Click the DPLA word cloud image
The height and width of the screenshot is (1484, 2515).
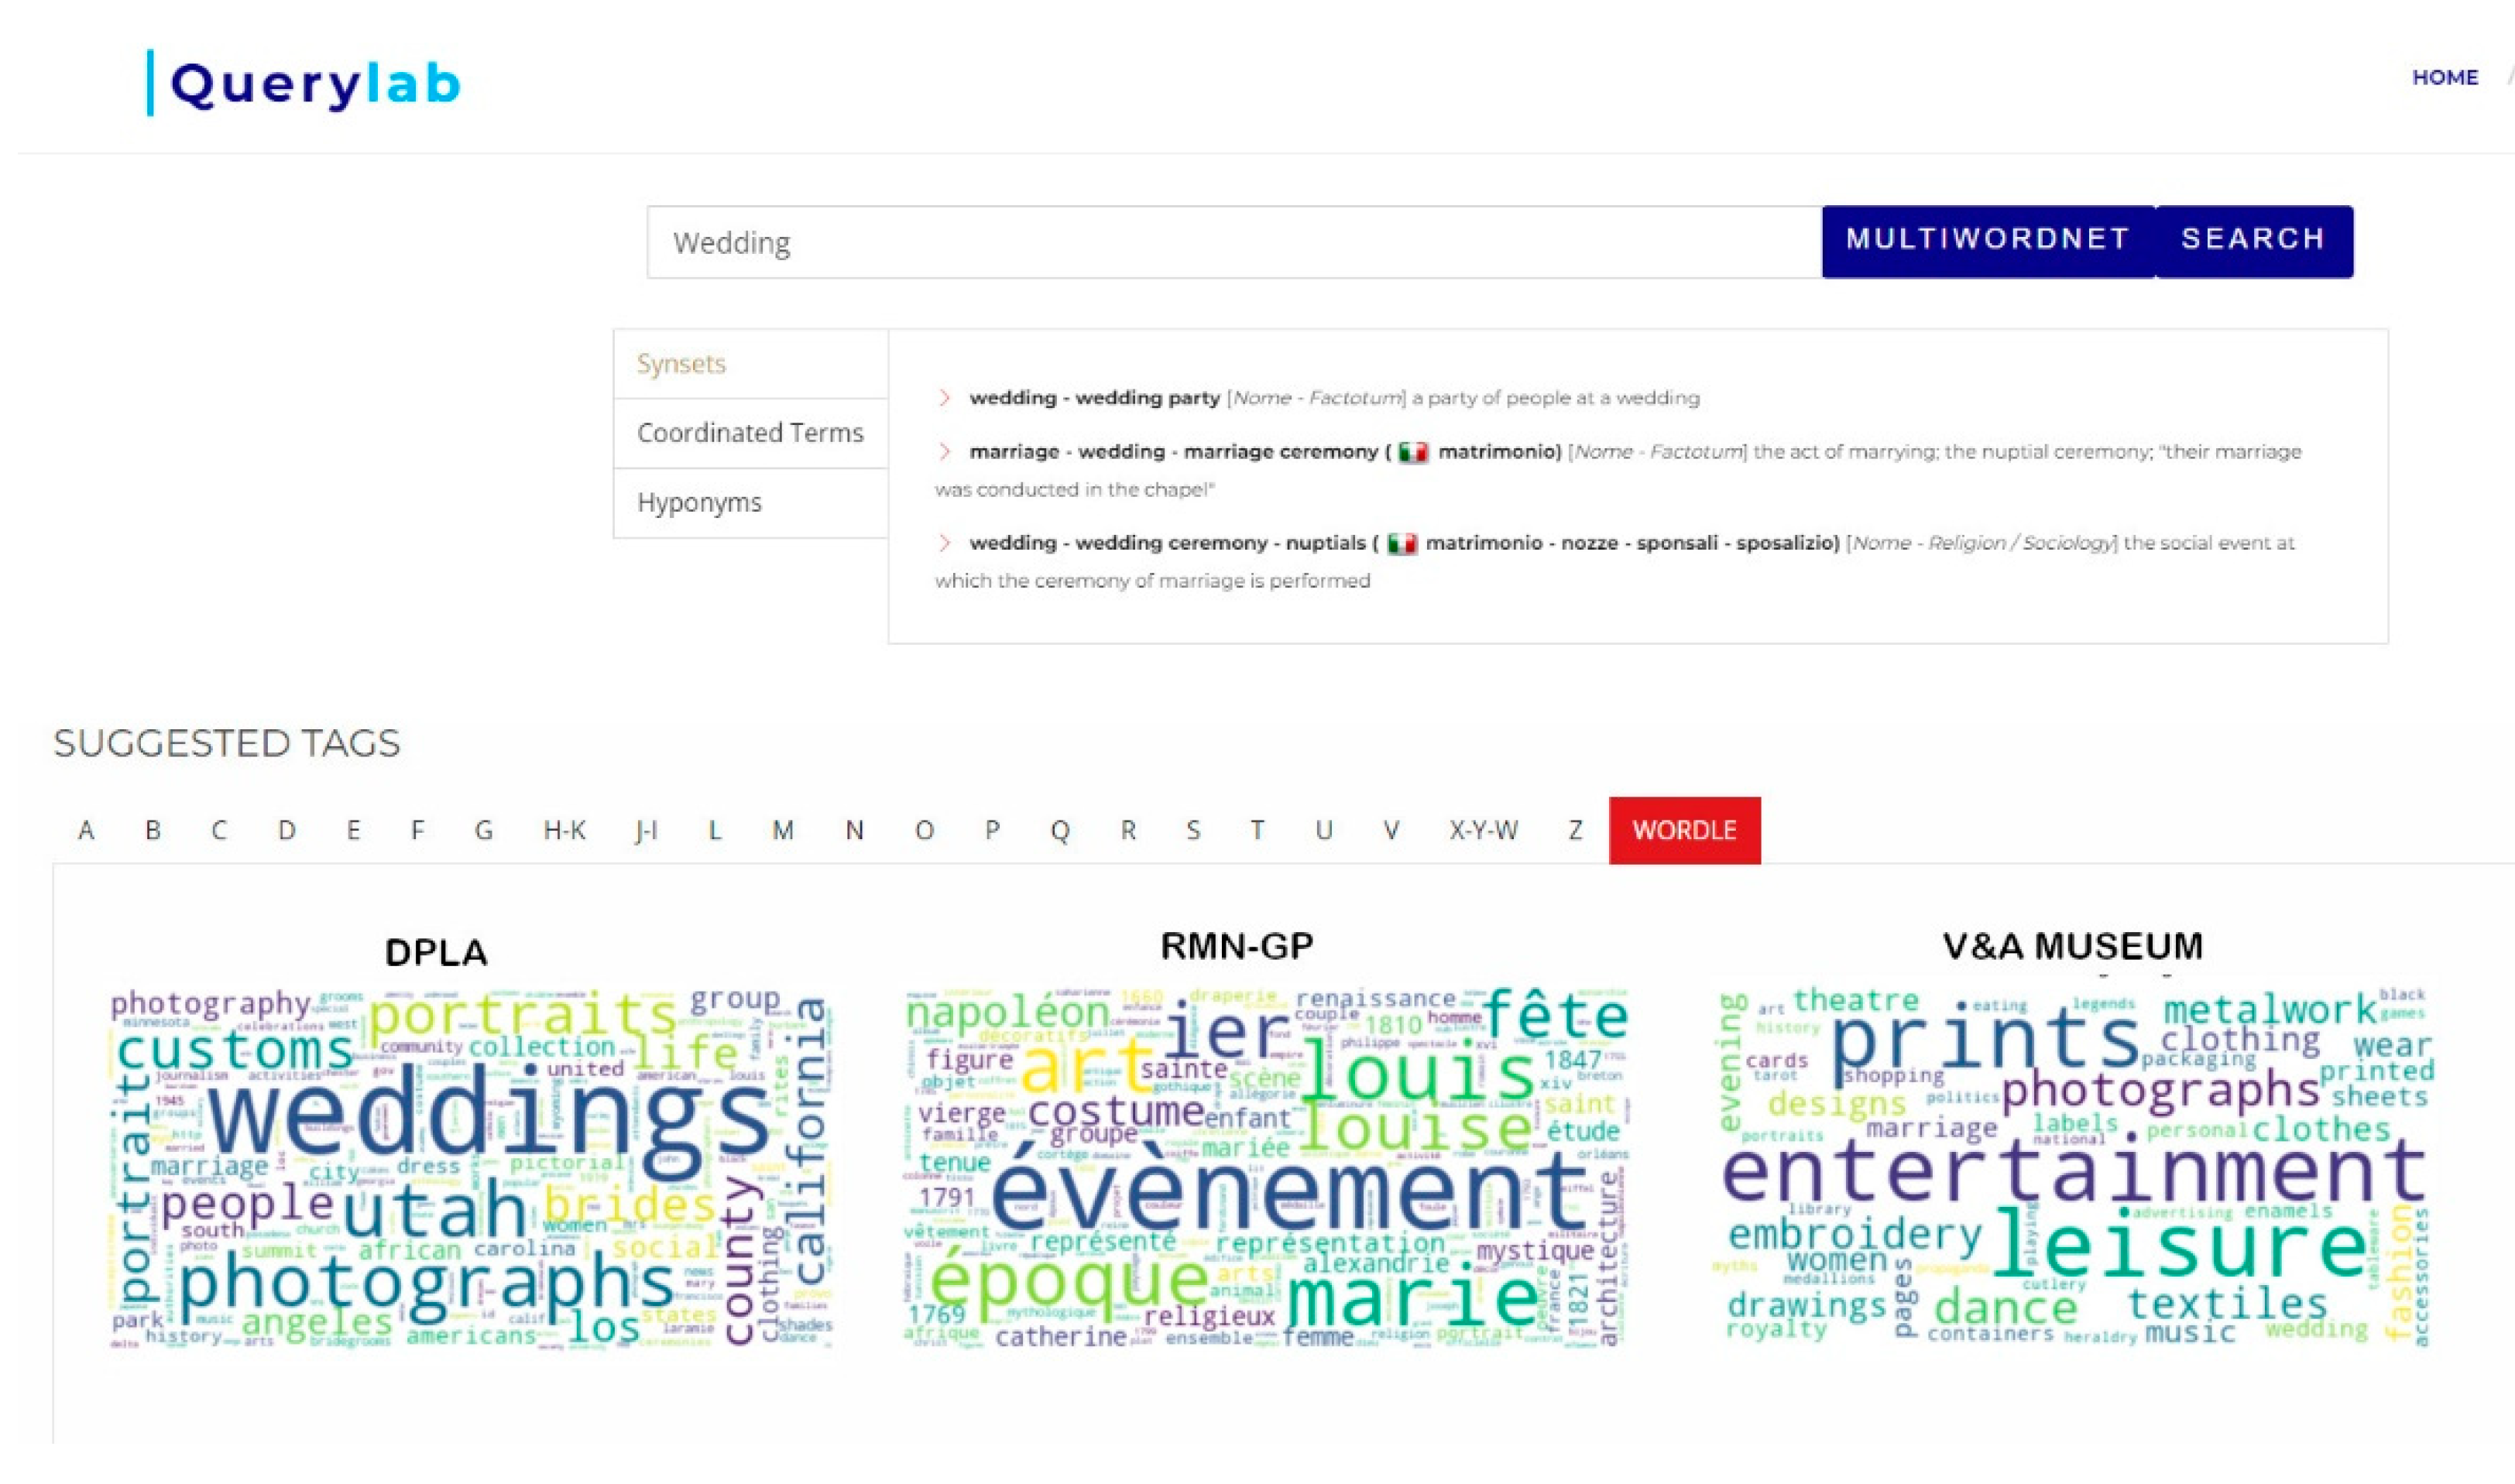[470, 1168]
